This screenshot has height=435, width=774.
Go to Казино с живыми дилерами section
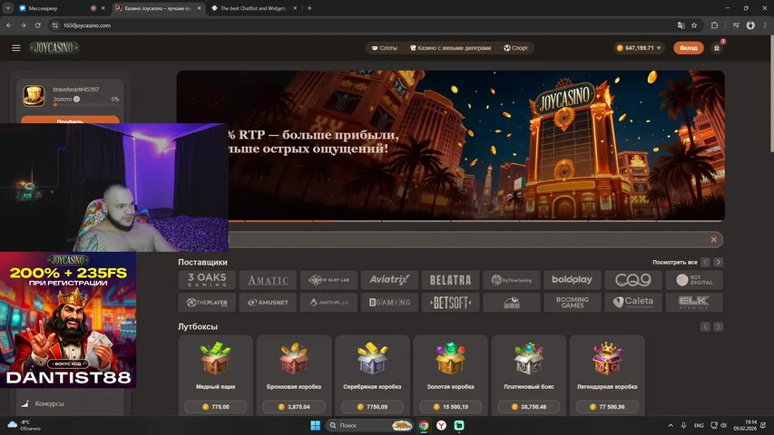(x=450, y=48)
